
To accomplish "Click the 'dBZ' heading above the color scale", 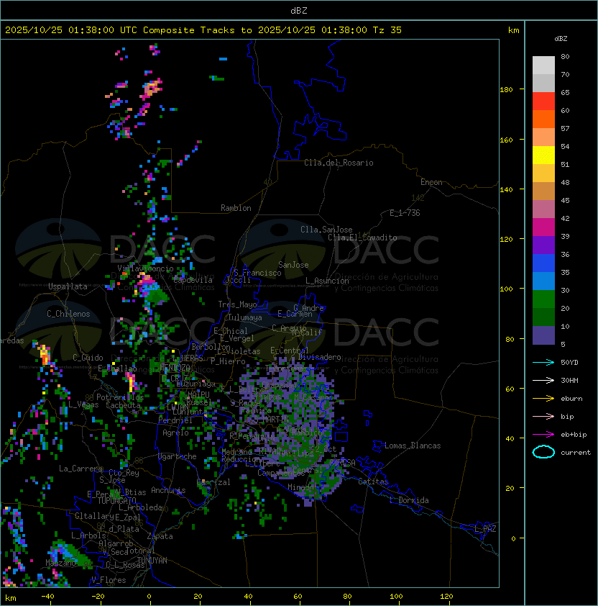I will click(x=561, y=39).
